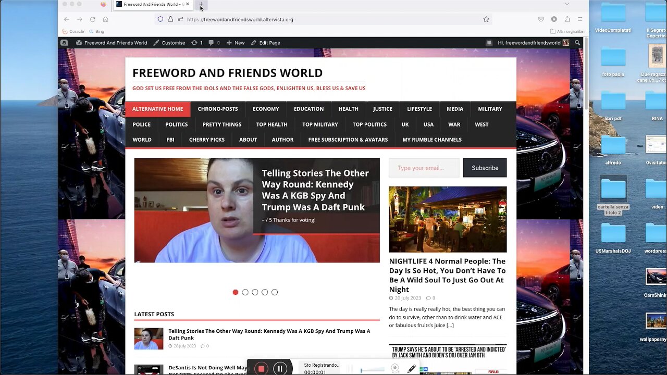Select the recorder pencil annotation tool

click(412, 369)
